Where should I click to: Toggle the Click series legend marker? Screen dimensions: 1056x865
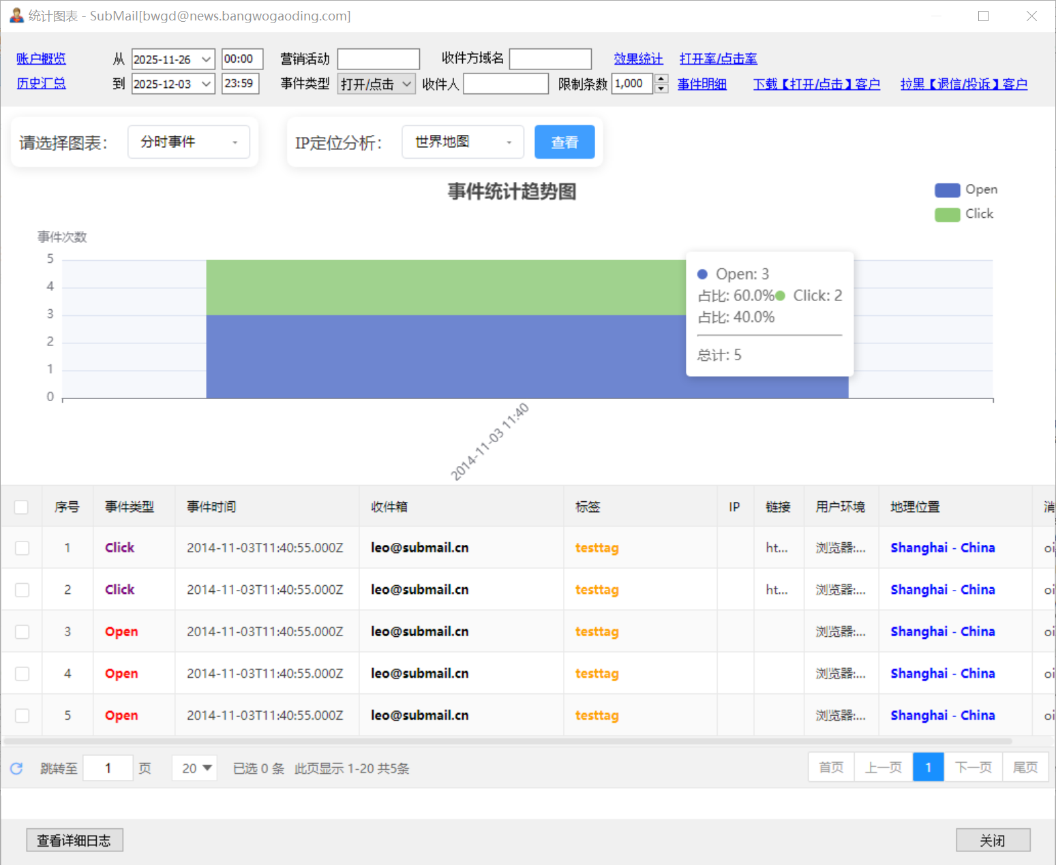(947, 215)
